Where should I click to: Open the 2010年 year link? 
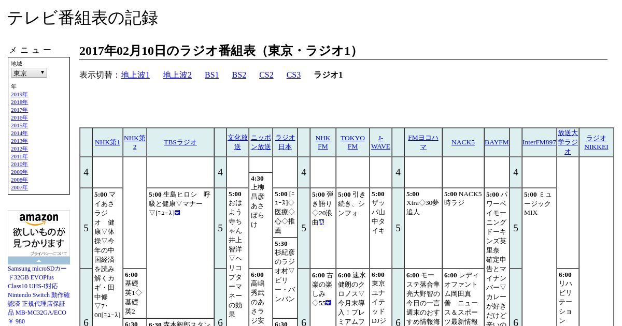click(x=19, y=164)
